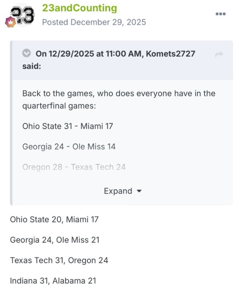Screen dimensions: 243x299
Task: Click the dropdown caret beside Expand
Action: (139, 191)
